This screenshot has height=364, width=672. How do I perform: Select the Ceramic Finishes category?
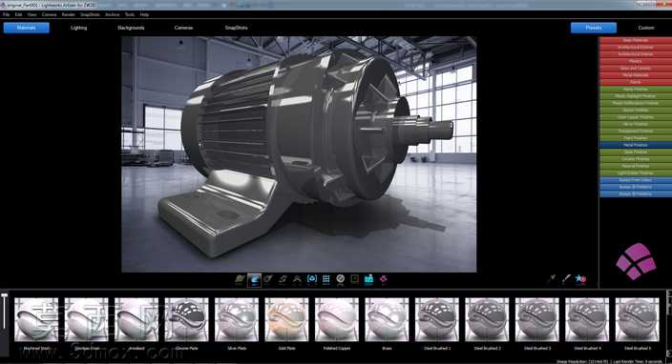tap(635, 159)
